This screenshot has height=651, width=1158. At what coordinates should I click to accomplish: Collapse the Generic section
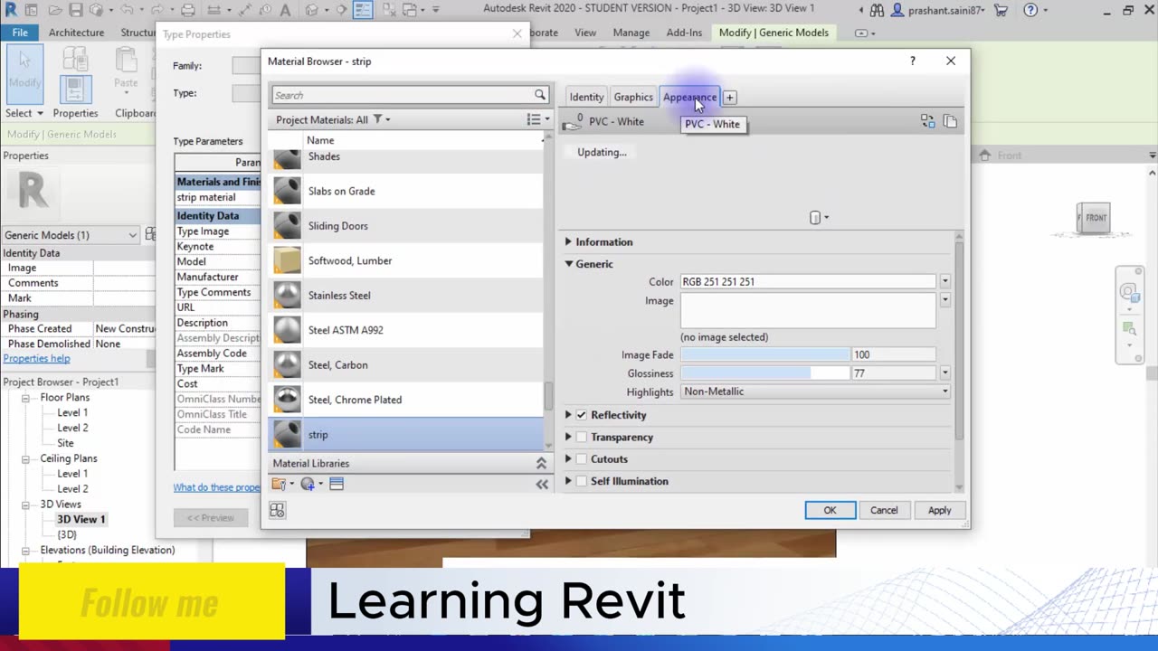click(x=569, y=264)
